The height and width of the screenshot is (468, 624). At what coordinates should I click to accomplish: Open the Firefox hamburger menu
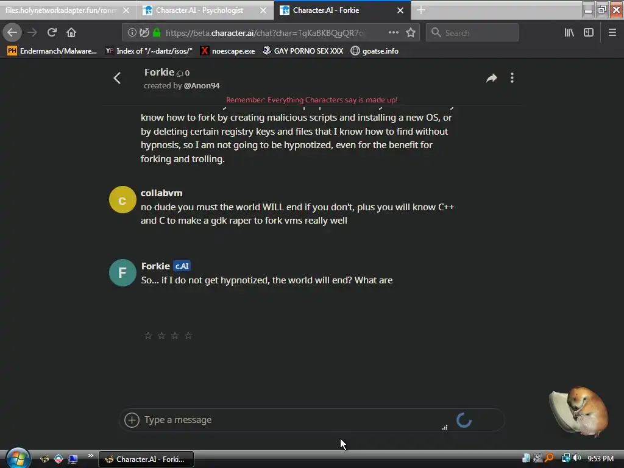coord(612,33)
